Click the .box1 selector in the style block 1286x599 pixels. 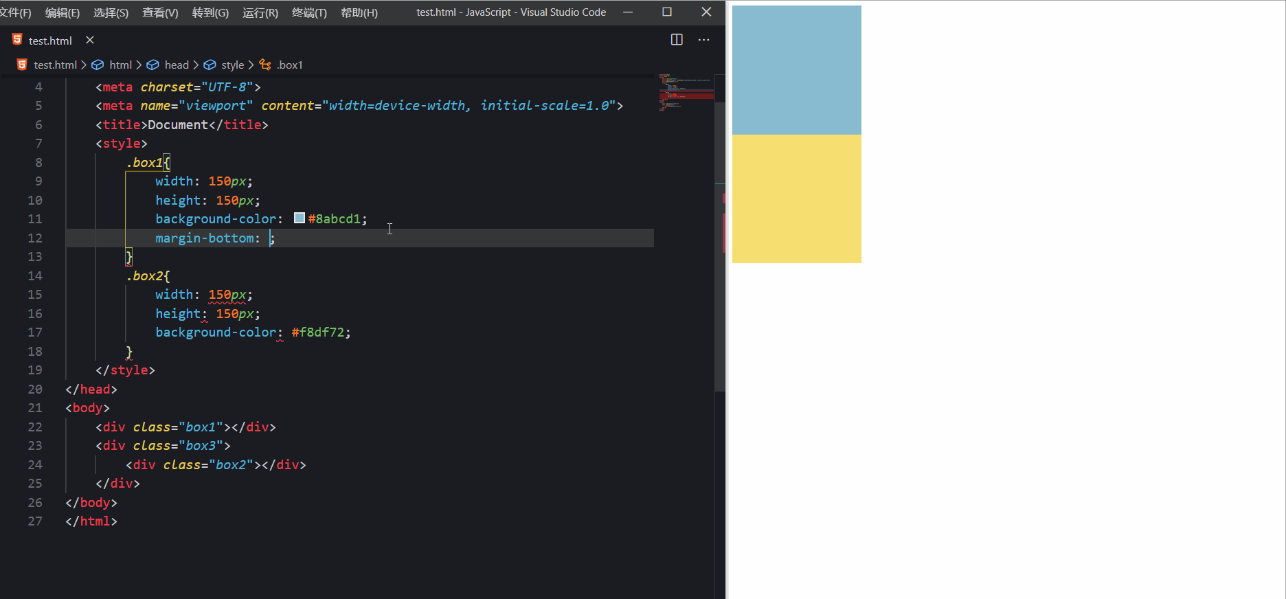[x=145, y=162]
